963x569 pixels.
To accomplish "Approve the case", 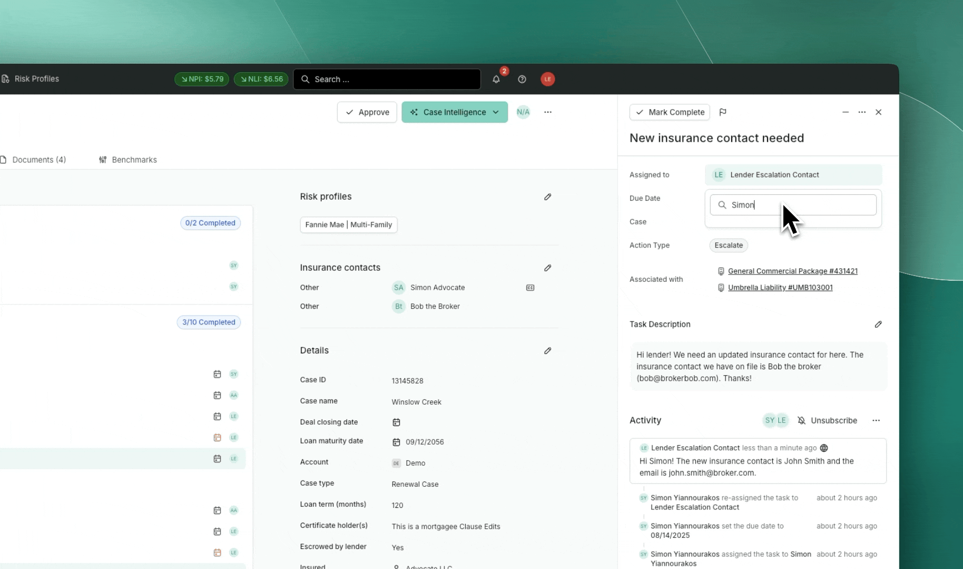I will tap(367, 112).
